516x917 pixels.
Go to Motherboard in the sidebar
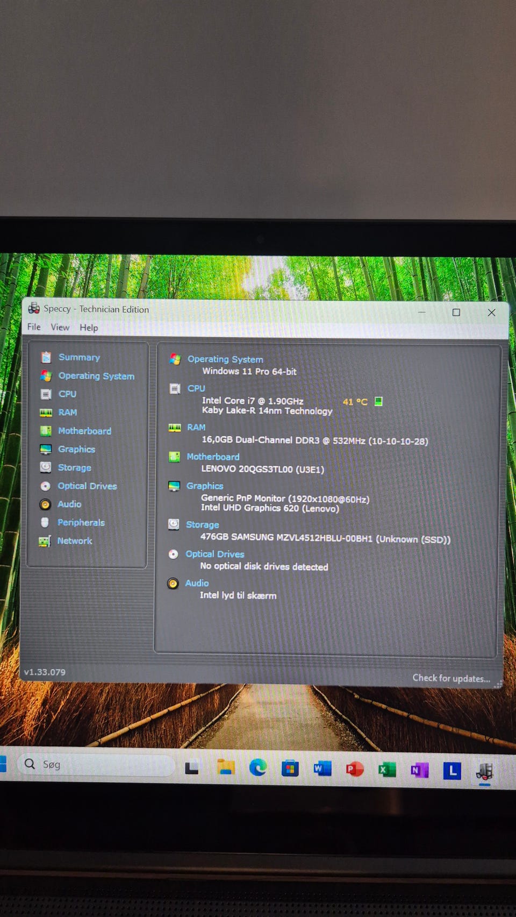84,431
